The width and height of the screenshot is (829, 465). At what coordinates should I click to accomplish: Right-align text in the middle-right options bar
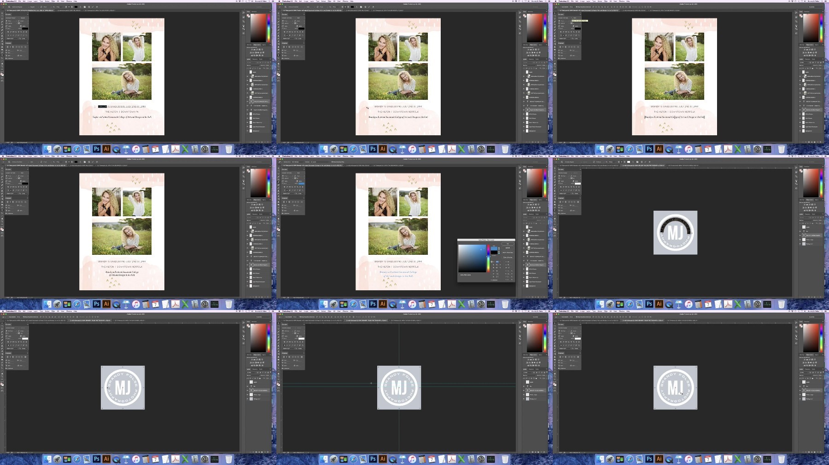[x=625, y=162]
